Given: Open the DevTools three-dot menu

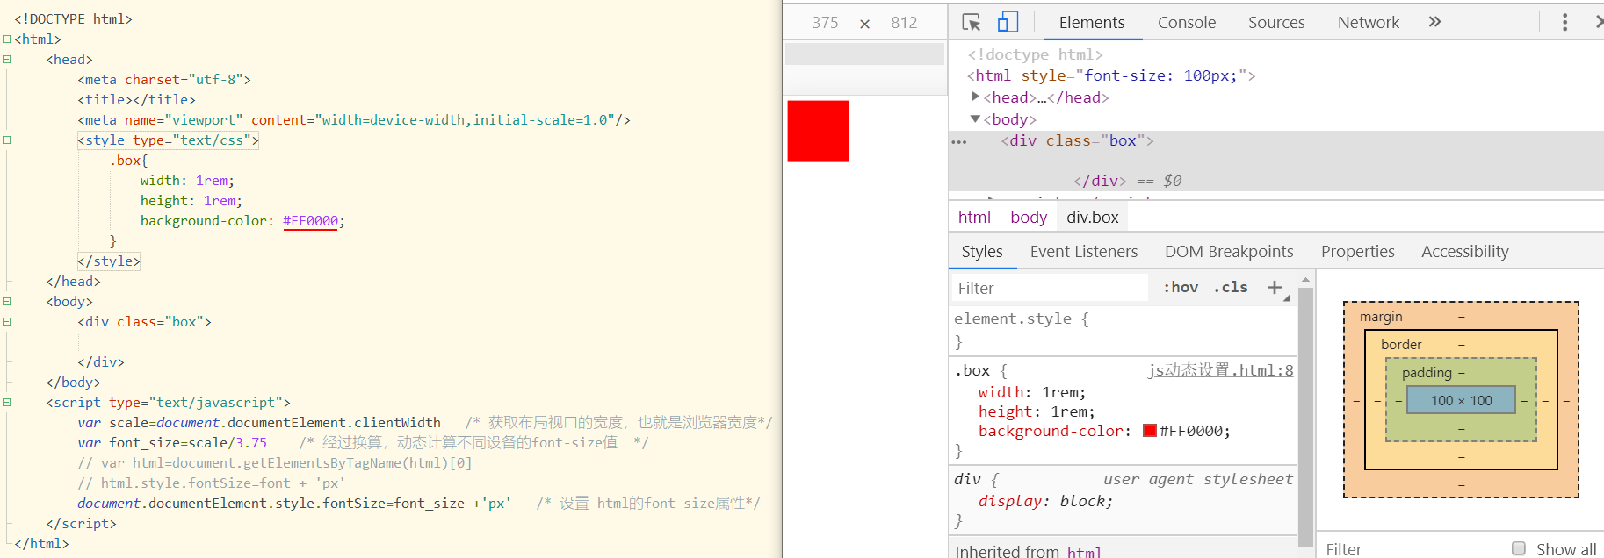Looking at the screenshot, I should point(1564,22).
